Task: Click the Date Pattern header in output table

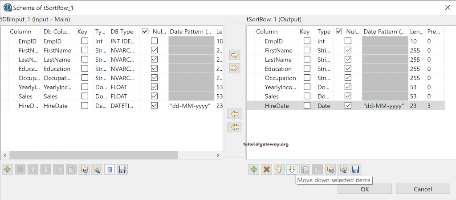Action: point(385,32)
